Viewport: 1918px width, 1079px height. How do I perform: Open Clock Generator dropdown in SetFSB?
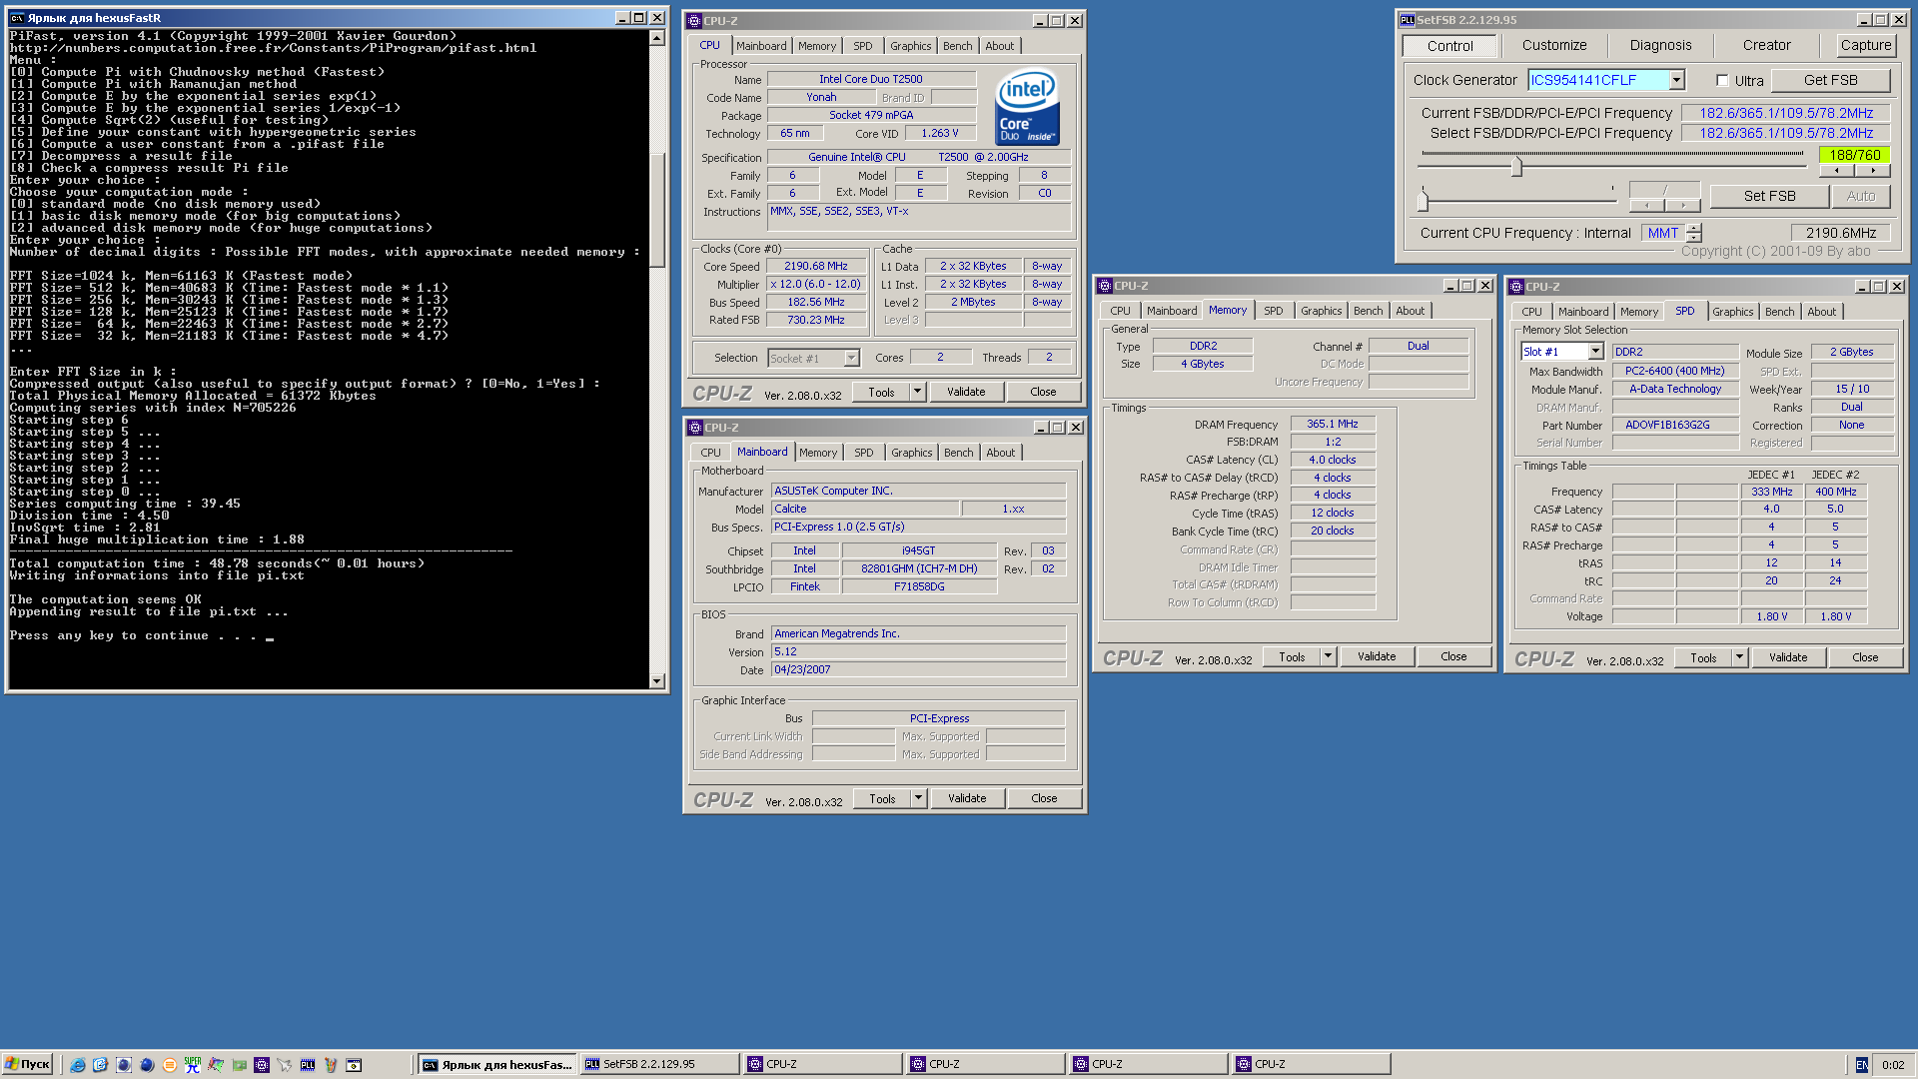coord(1677,80)
